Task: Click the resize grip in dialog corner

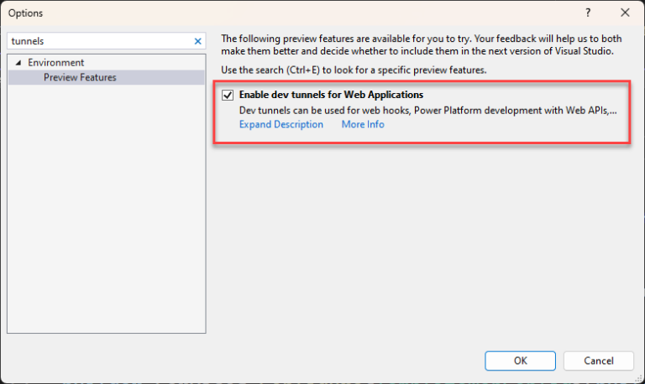Action: [x=639, y=378]
